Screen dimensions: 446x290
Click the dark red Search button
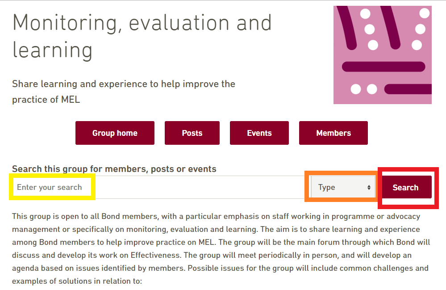[x=406, y=187]
